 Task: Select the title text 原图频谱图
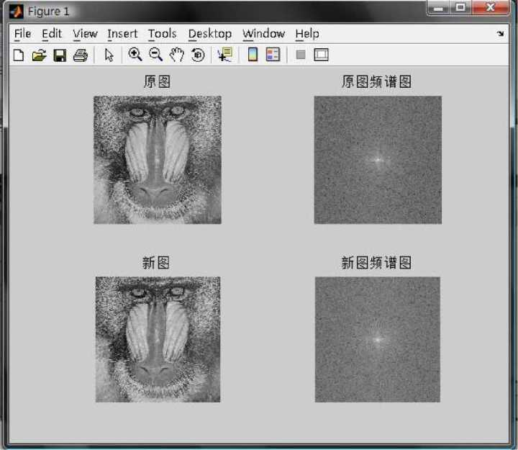376,81
